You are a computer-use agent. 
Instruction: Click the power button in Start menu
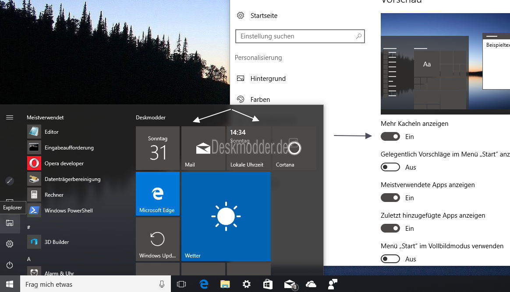point(10,265)
